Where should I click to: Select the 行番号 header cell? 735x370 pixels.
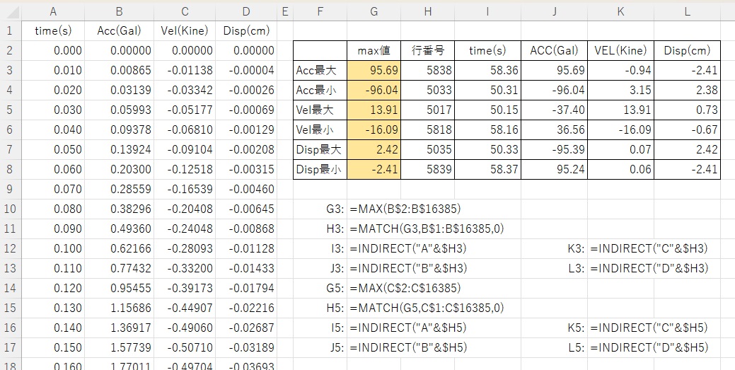click(x=427, y=51)
